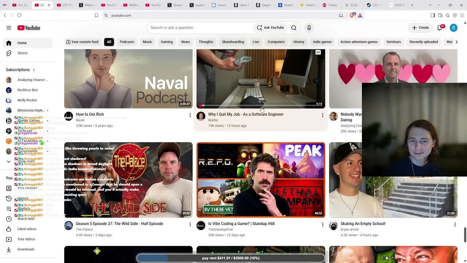
Task: Click the pay rent progress bar
Action: point(231,258)
